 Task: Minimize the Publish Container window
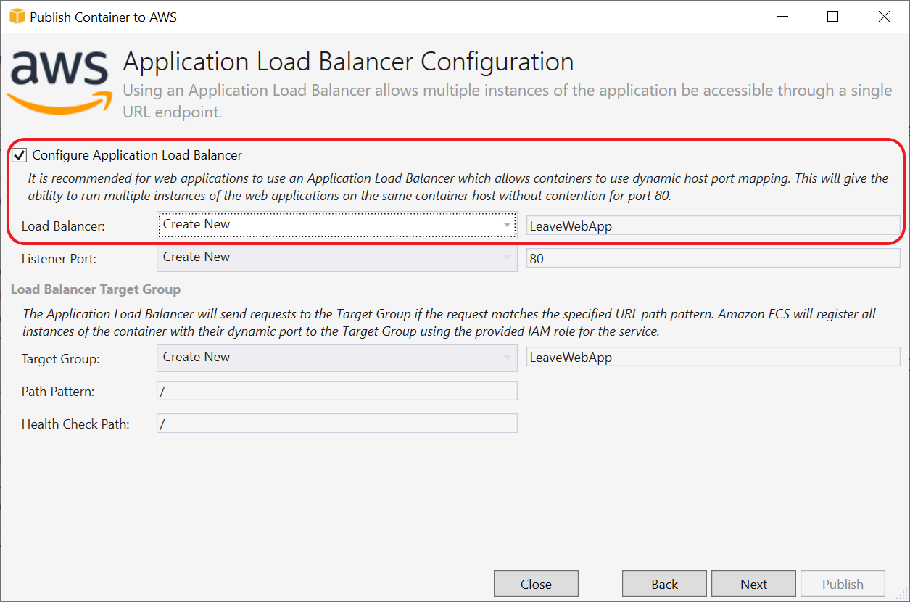click(x=782, y=17)
